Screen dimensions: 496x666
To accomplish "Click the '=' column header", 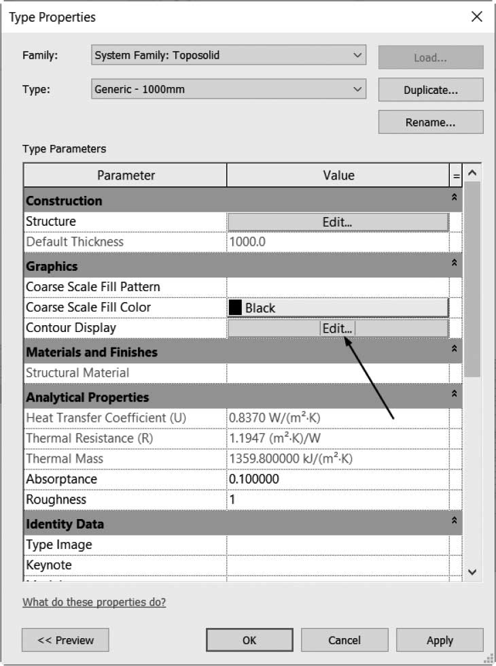I will pos(456,176).
